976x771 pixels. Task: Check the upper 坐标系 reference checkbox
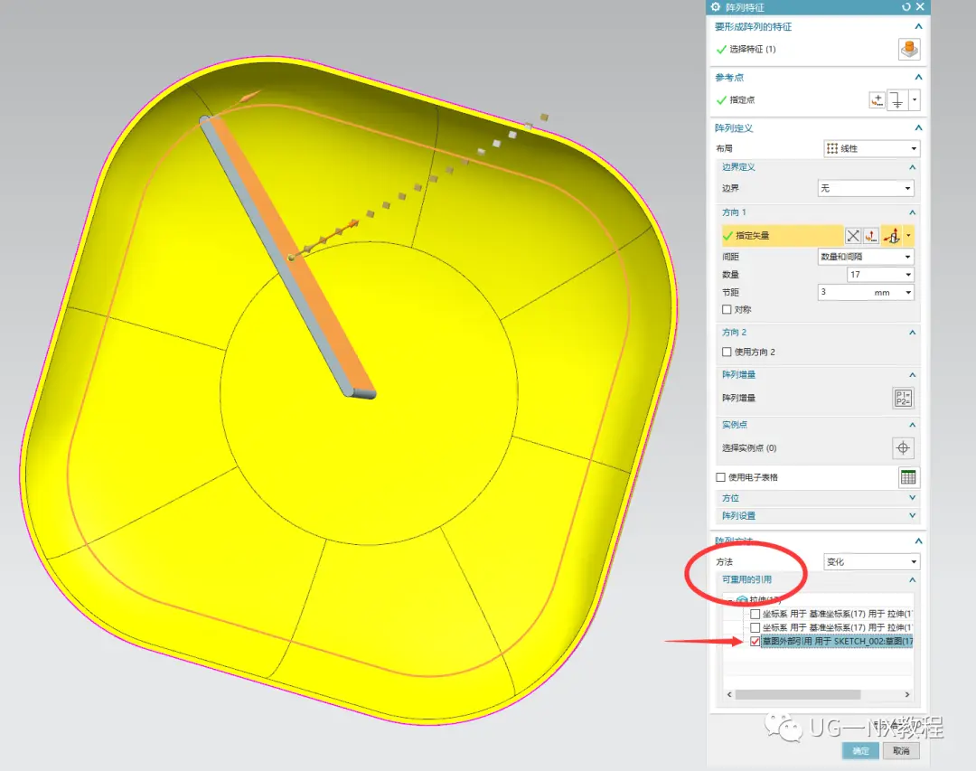755,614
